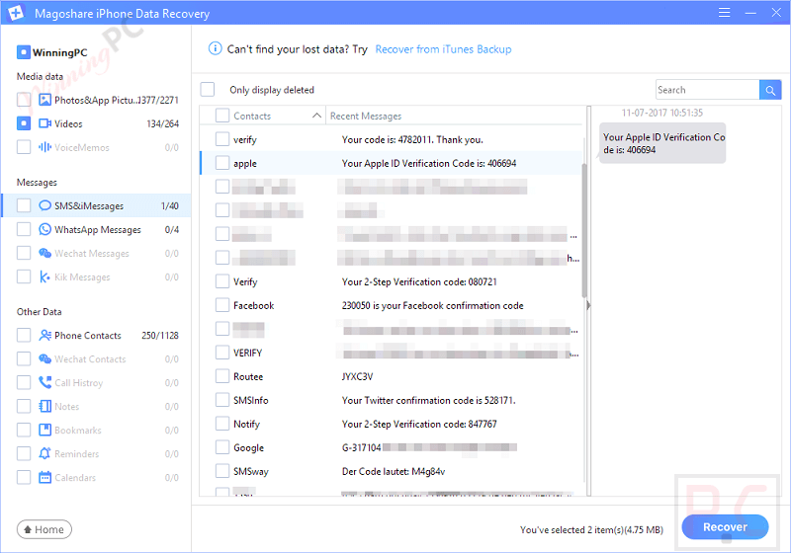
Task: Check the SMS&iMessages checkbox
Action: (24, 205)
